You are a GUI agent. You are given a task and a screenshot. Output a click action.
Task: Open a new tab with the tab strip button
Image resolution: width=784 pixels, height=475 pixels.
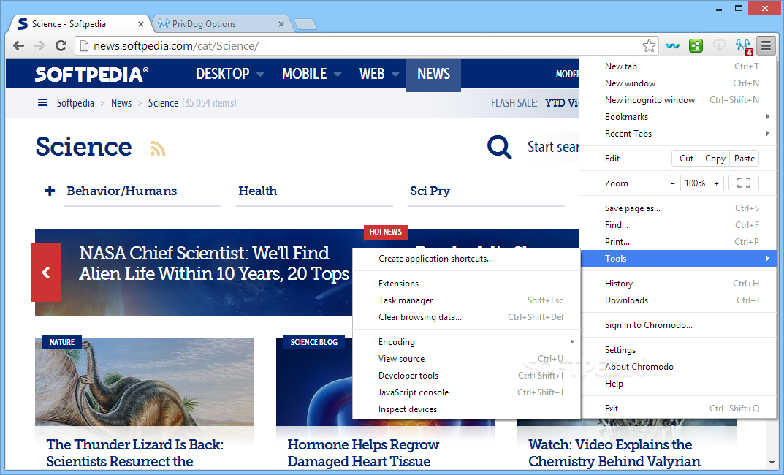305,24
